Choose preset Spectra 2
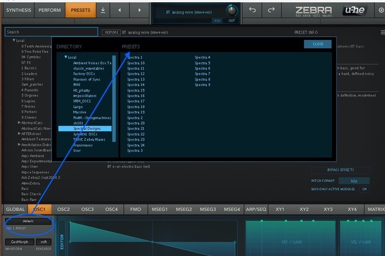The height and width of the screenshot is (256, 385). pos(135,118)
